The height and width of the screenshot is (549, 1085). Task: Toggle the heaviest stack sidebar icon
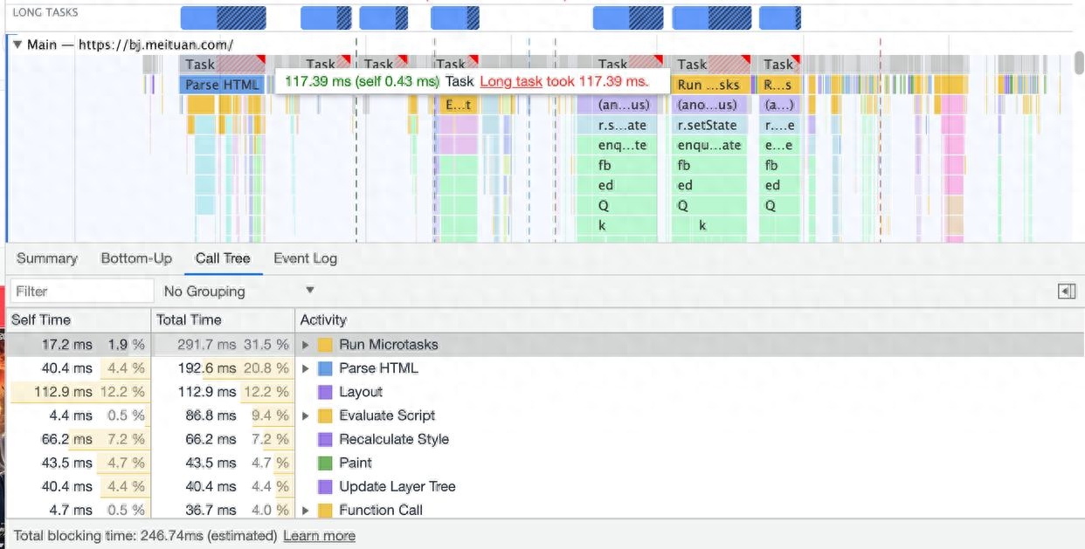(1066, 292)
